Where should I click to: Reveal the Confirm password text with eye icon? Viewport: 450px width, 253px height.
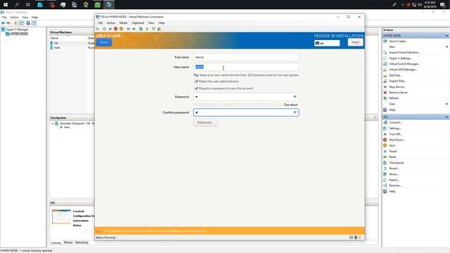[x=295, y=112]
